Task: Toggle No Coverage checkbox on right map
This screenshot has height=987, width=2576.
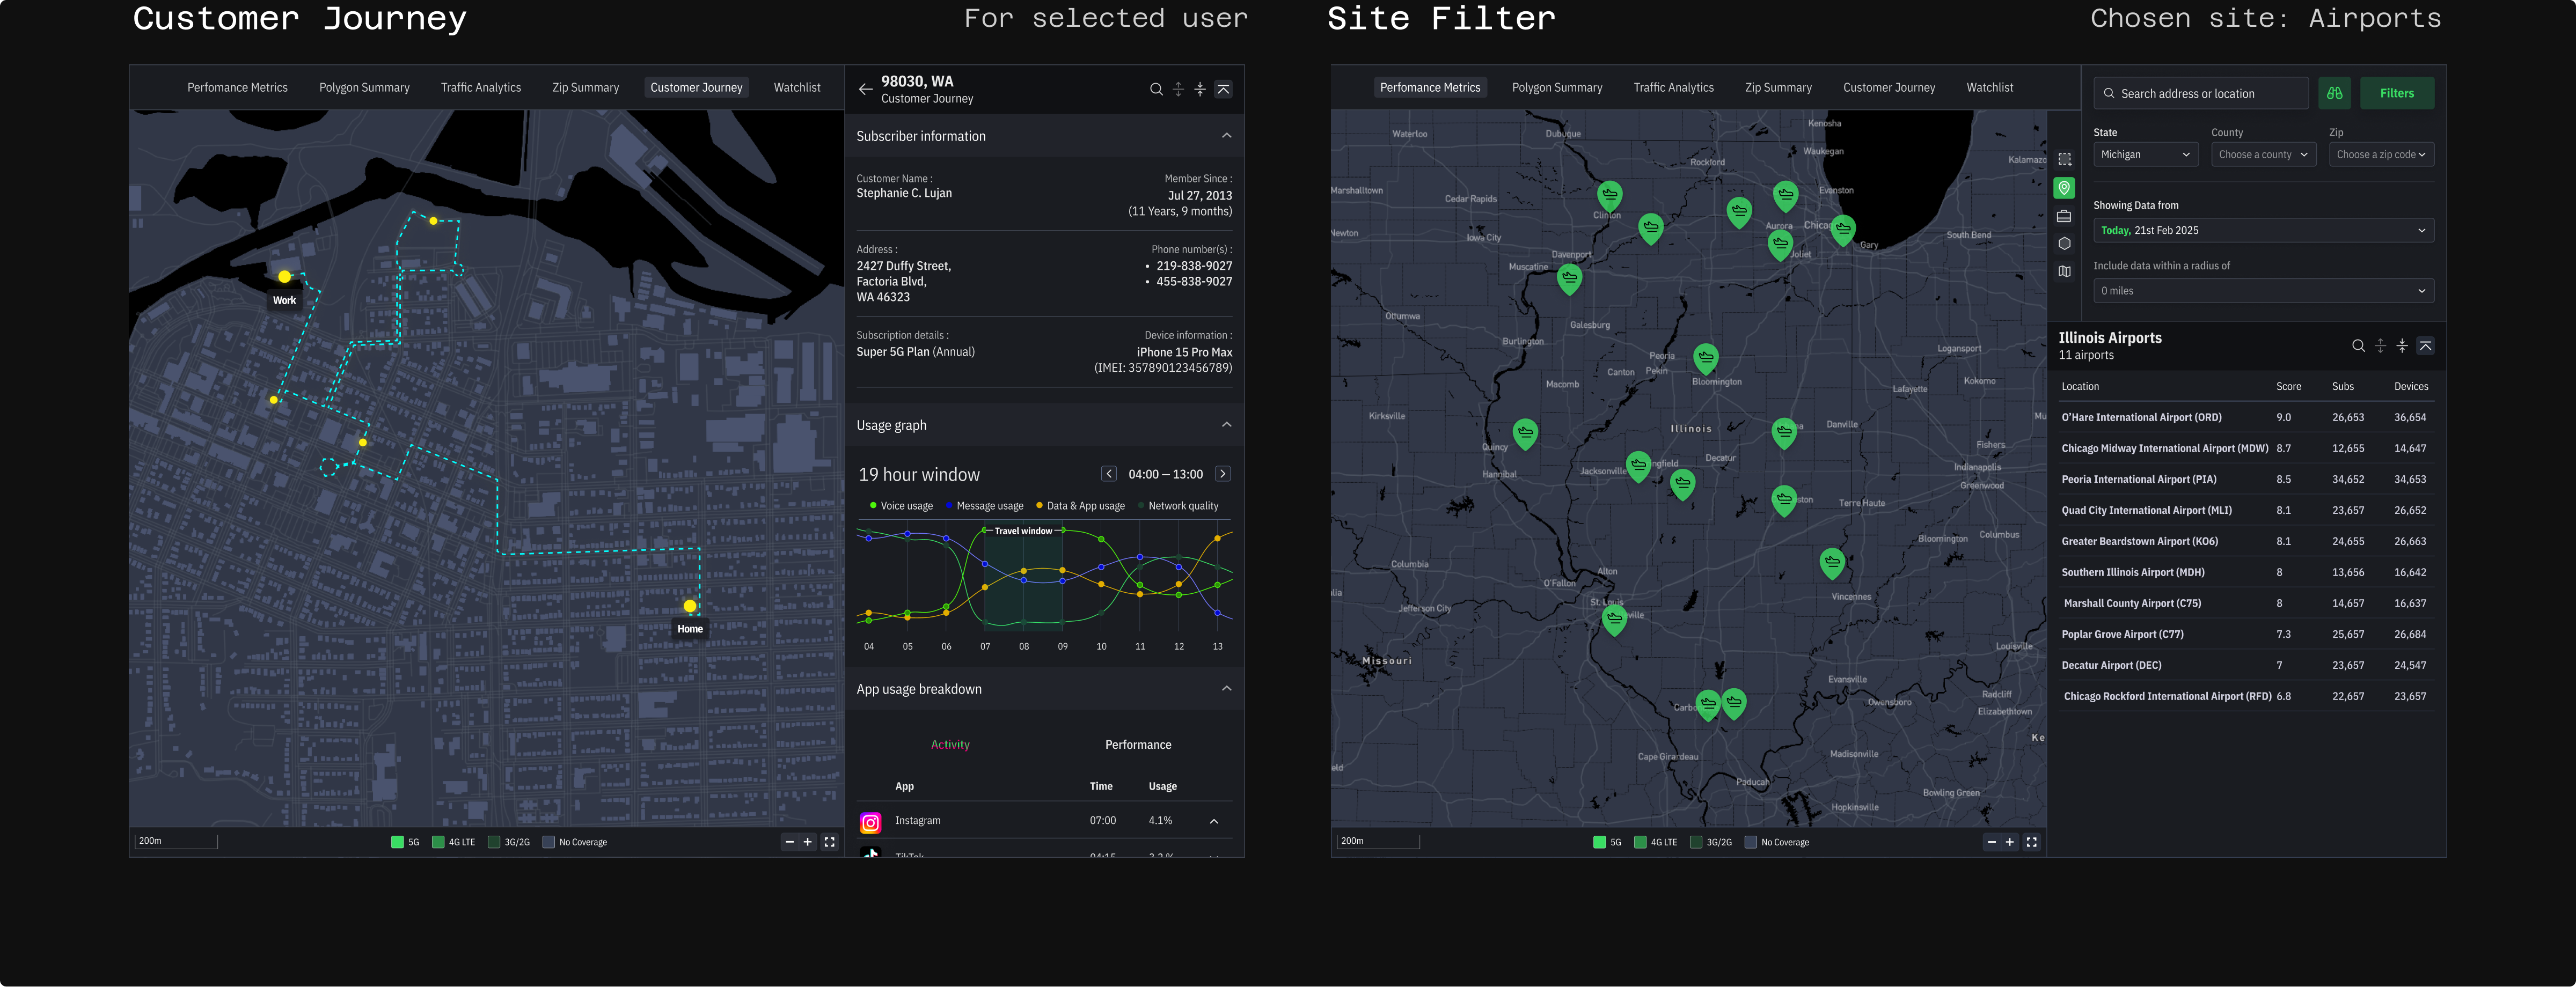Action: 1750,842
